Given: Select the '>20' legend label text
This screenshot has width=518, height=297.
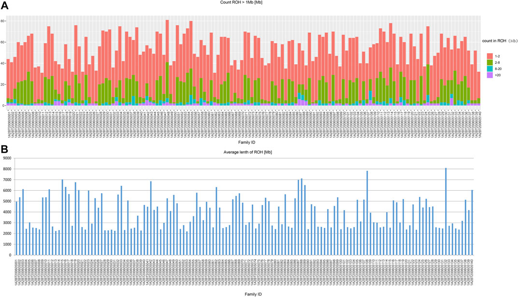Looking at the screenshot, I should coord(498,75).
